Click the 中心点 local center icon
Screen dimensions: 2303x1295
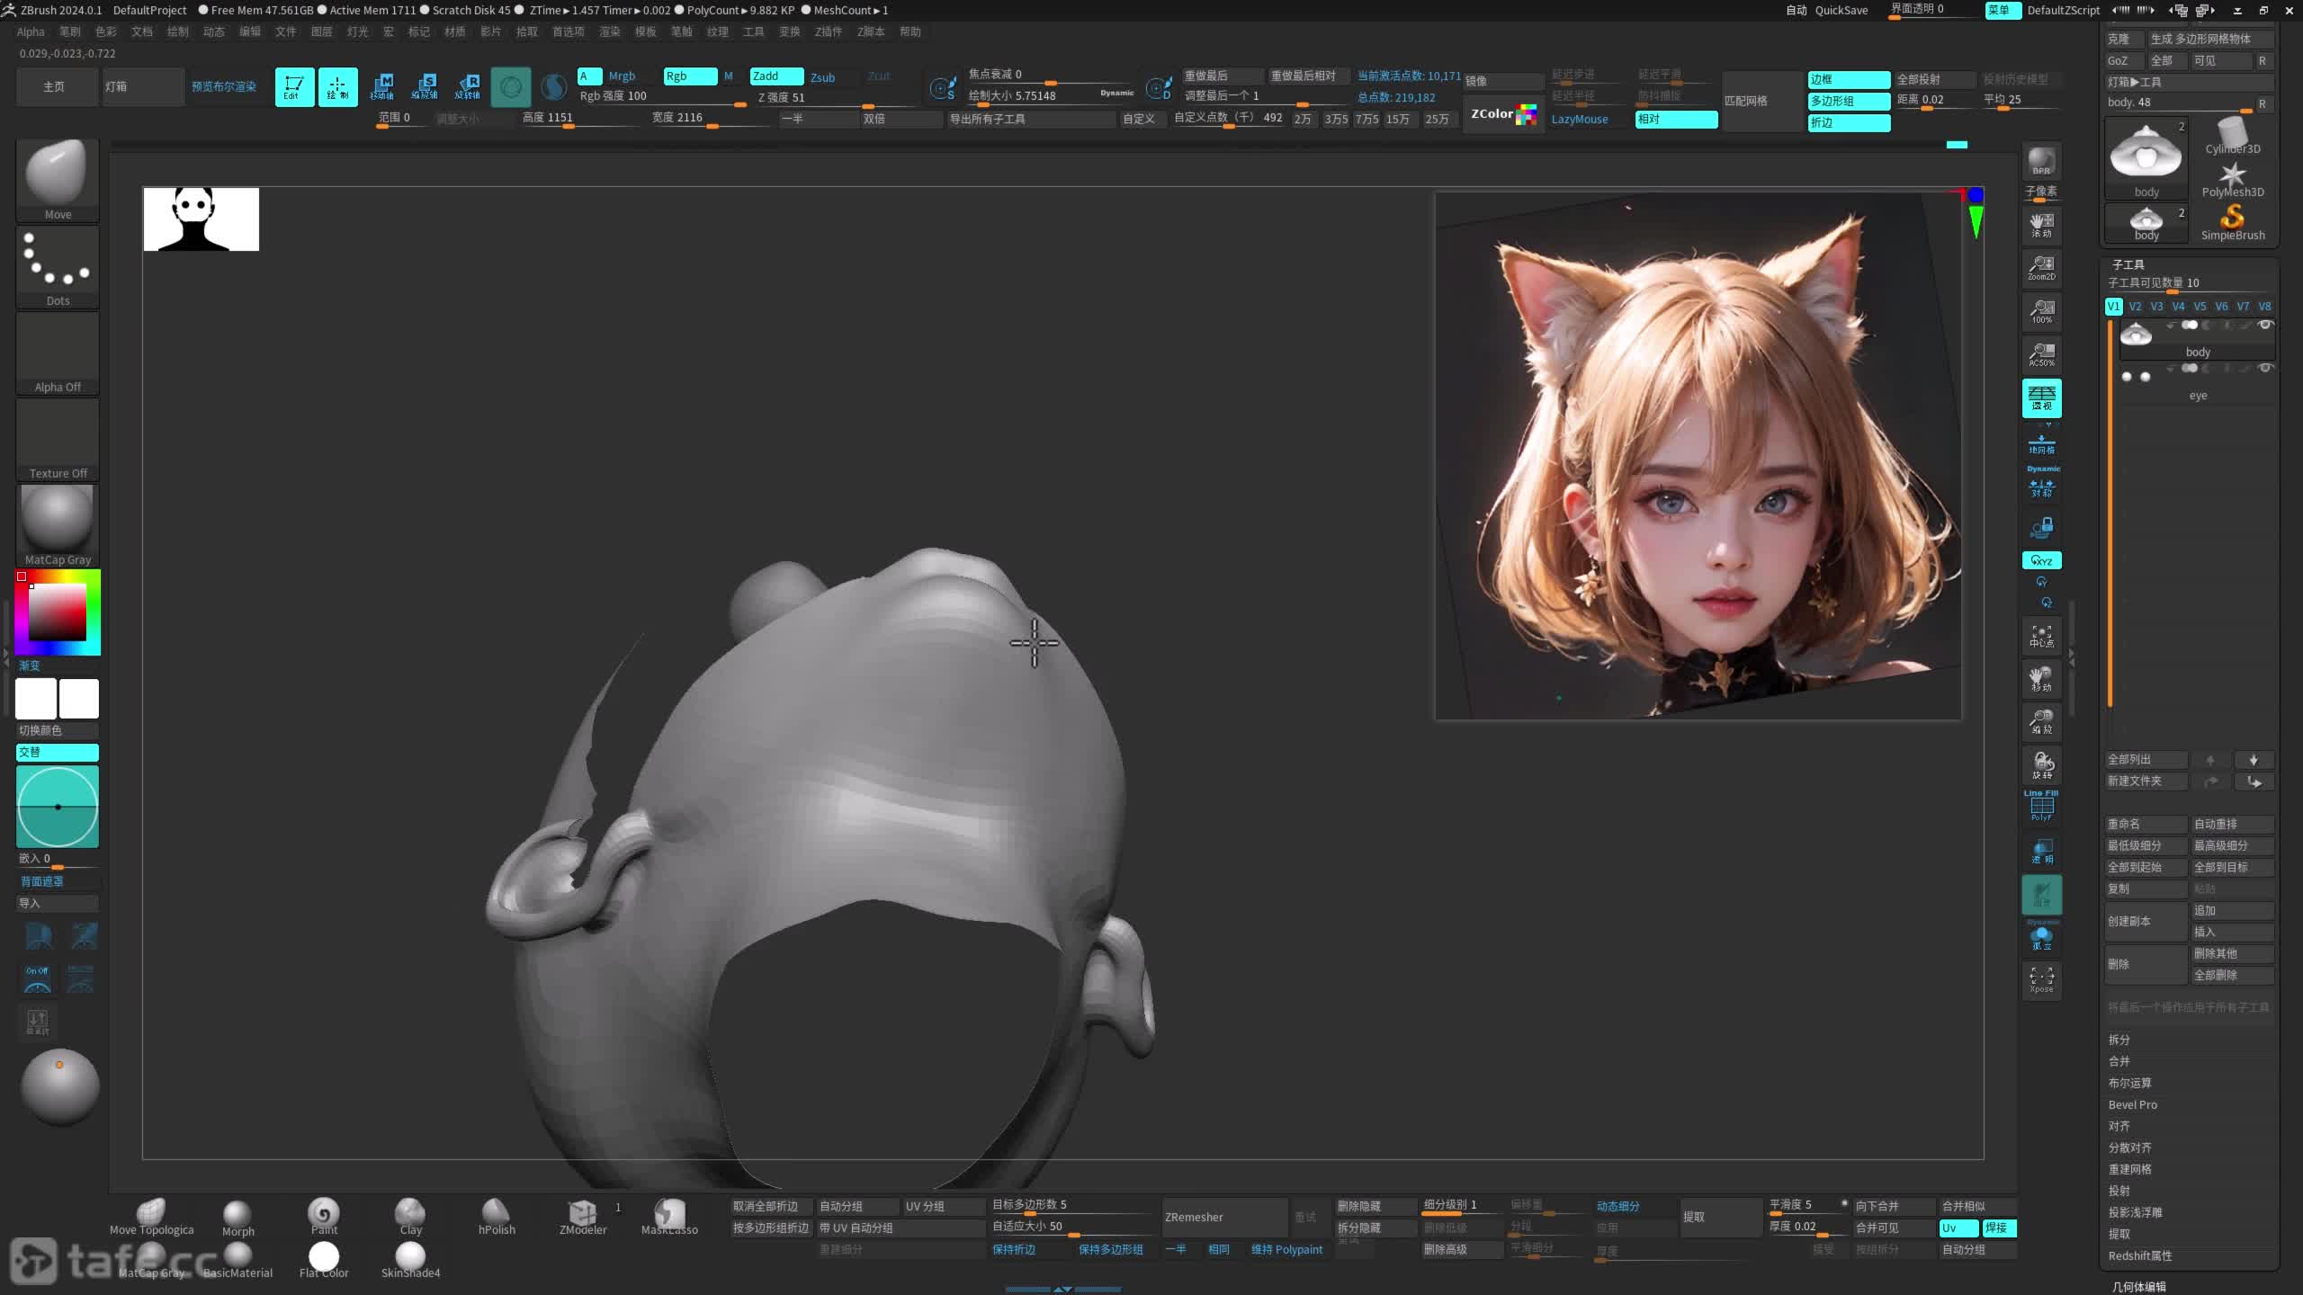click(2041, 636)
